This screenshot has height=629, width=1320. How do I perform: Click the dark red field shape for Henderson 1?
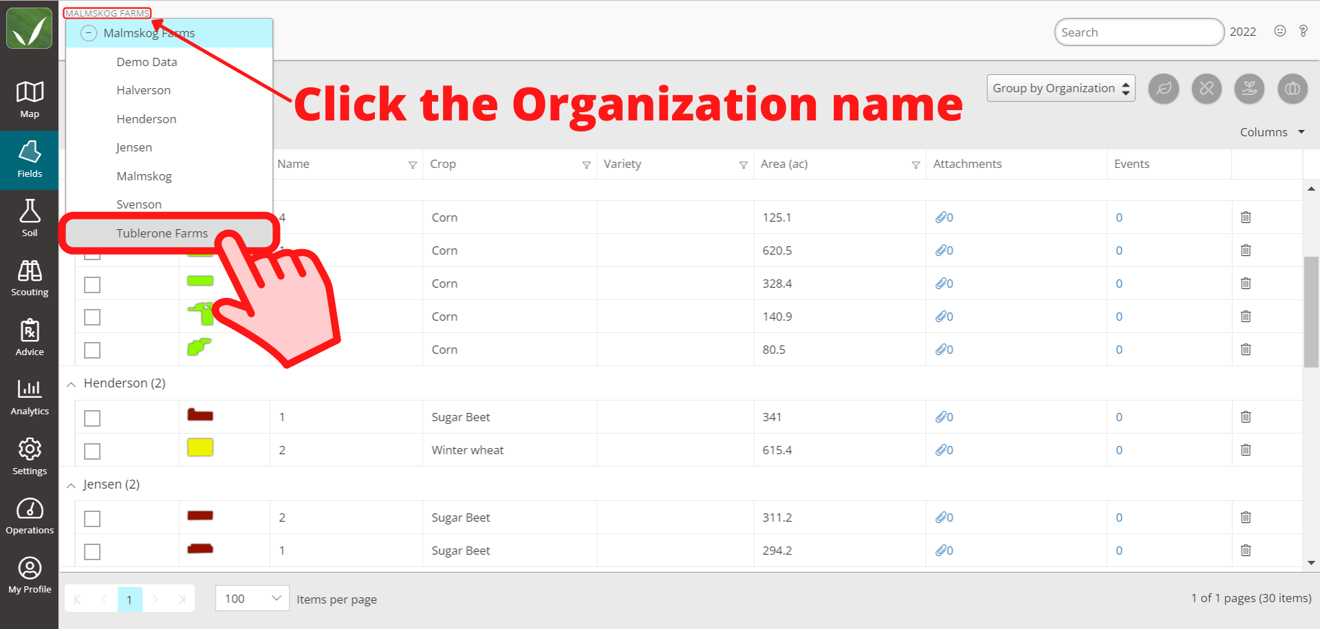(200, 414)
